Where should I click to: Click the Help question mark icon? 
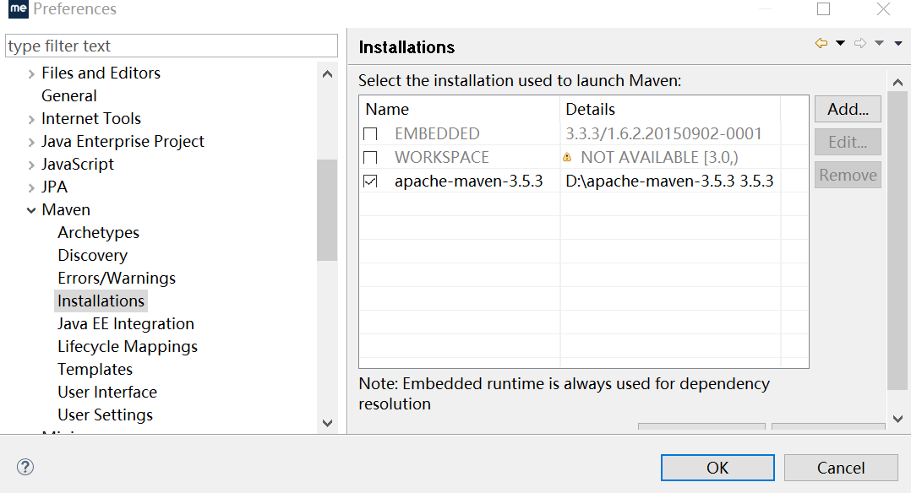25,467
